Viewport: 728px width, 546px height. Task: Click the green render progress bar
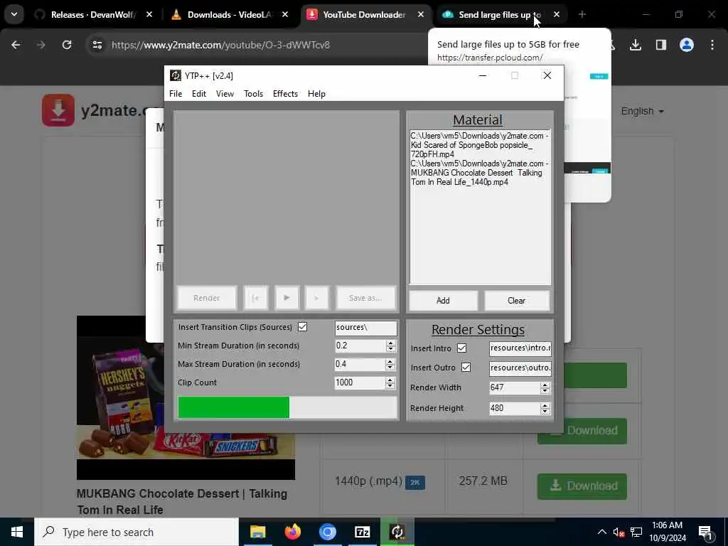(x=287, y=407)
